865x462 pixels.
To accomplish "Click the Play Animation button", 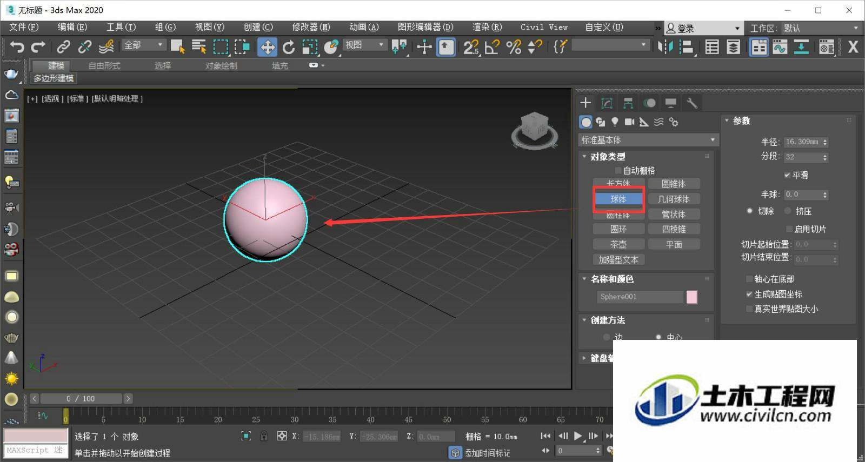I will (x=578, y=436).
